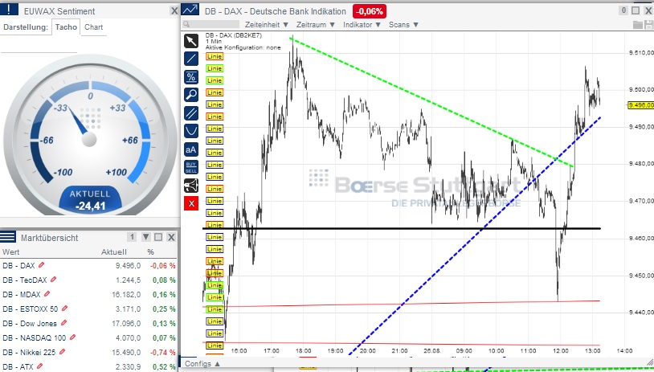Click the pencil icon next to DB - DAX

coord(41,265)
